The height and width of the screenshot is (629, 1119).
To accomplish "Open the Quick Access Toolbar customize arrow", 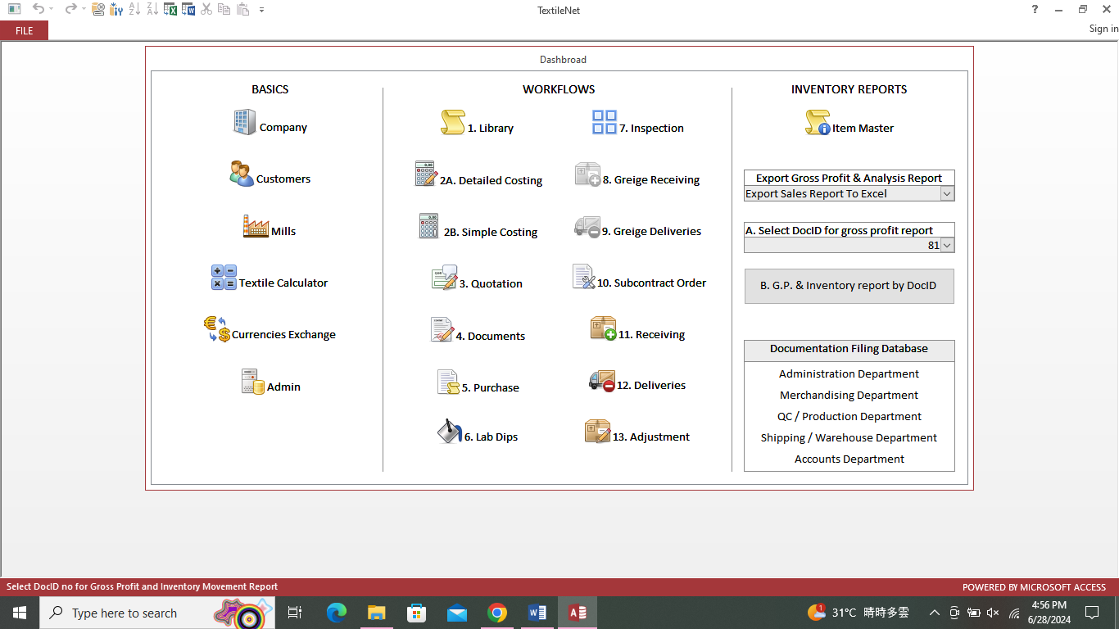I will [261, 10].
